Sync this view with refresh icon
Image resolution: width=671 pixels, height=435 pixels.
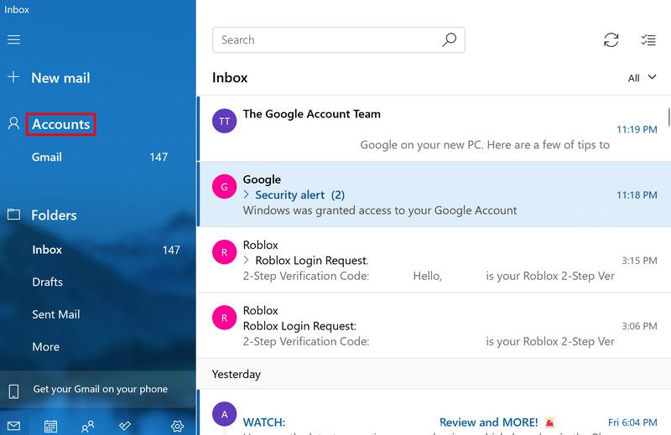click(x=611, y=40)
